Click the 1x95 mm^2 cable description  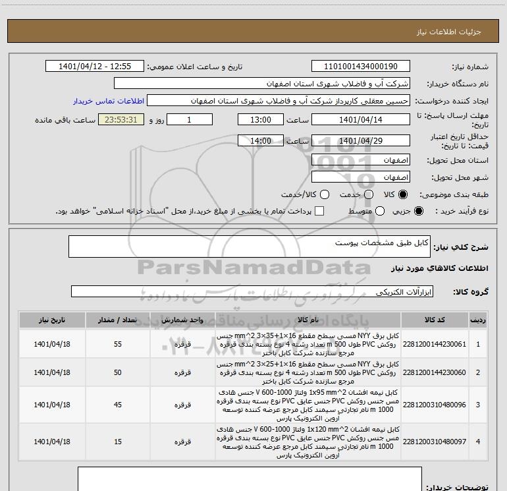point(308,405)
